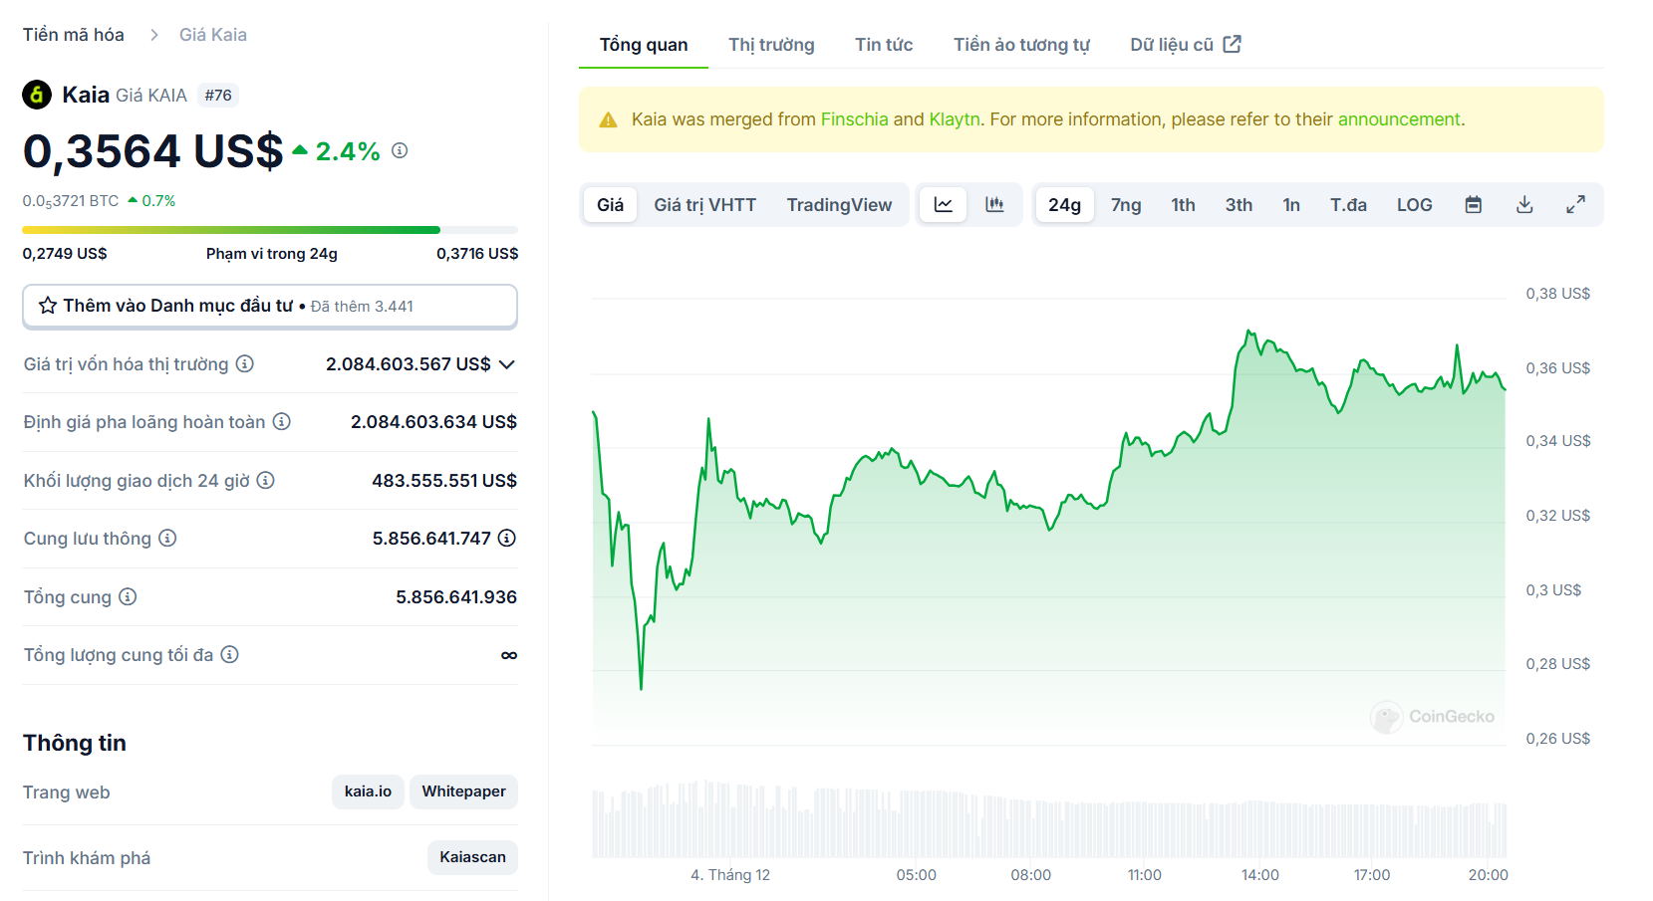Click the 5.856.641.936 total supply value
The height and width of the screenshot is (901, 1653).
[456, 597]
